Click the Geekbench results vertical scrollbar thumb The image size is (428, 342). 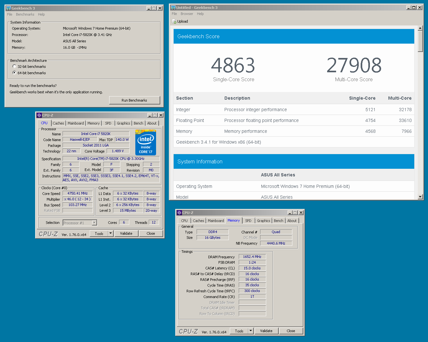pyautogui.click(x=420, y=41)
